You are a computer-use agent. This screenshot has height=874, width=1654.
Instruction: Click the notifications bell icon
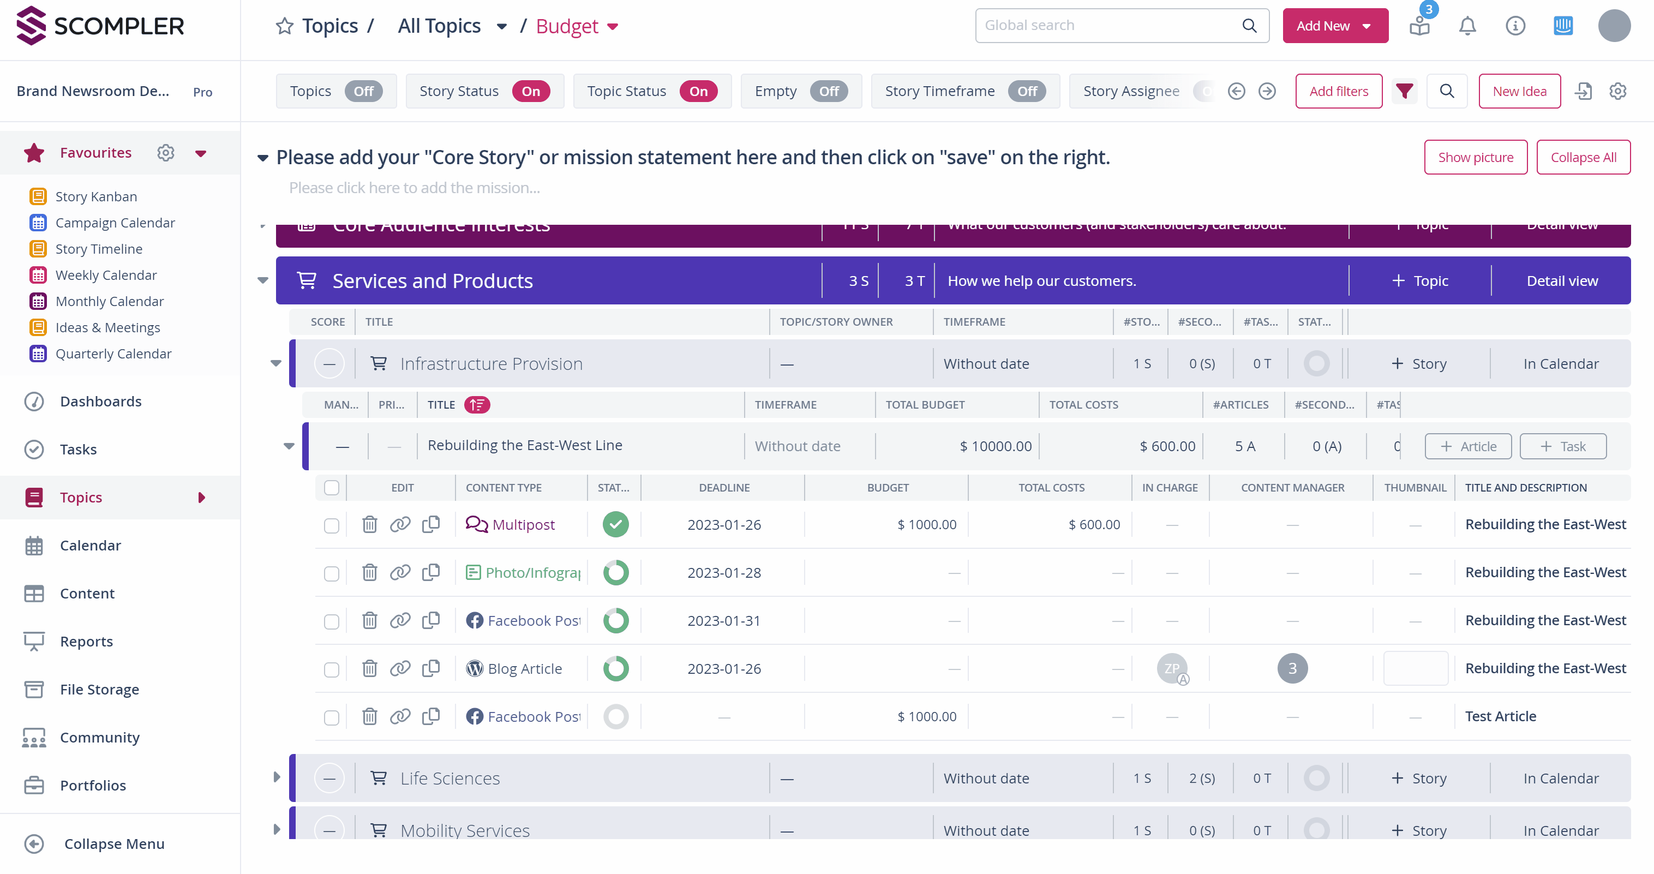[1467, 26]
